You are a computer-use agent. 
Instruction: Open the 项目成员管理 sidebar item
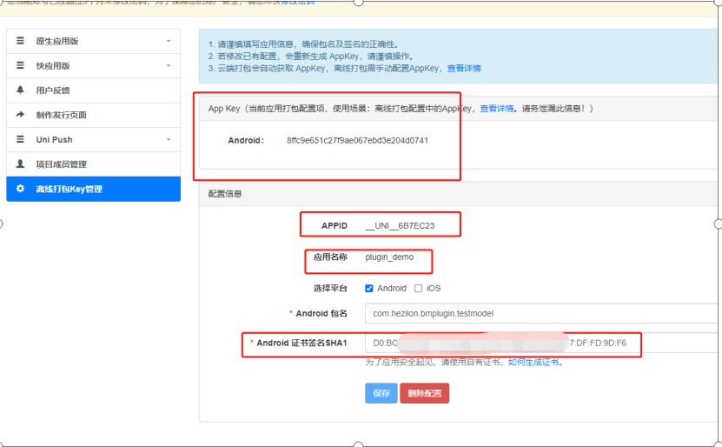tap(94, 164)
